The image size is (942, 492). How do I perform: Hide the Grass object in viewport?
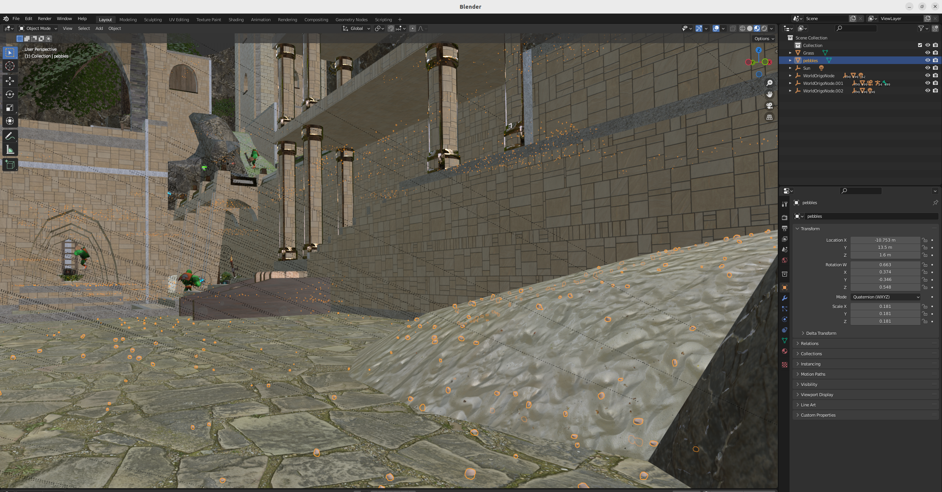(928, 53)
